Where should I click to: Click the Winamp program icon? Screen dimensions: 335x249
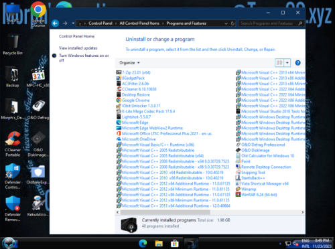238,189
